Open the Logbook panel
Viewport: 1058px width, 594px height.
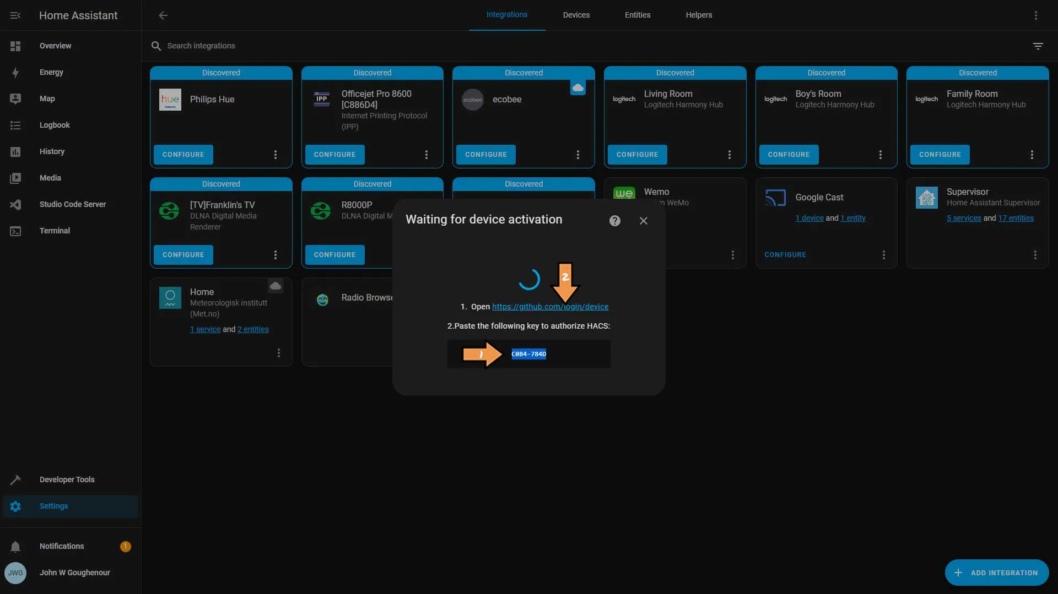[x=71, y=125]
